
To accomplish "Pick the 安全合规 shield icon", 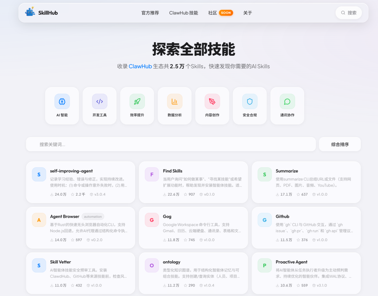I will (250, 101).
